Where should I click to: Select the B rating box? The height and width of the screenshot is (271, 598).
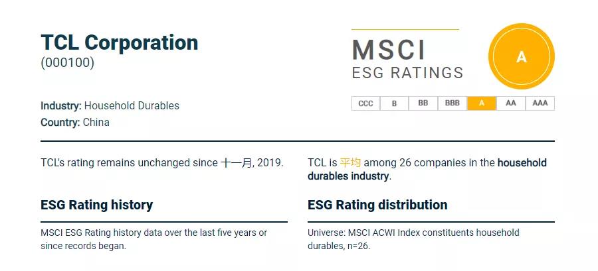coord(394,103)
